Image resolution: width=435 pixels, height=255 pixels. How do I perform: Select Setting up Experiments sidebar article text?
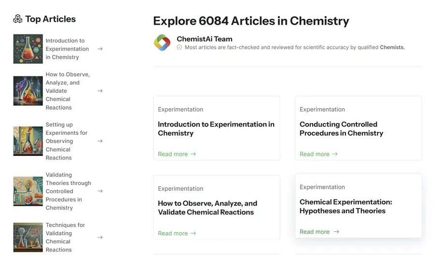66,141
